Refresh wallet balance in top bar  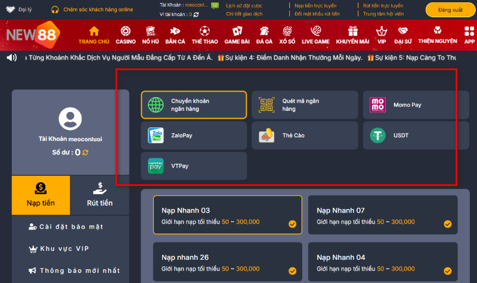196,14
